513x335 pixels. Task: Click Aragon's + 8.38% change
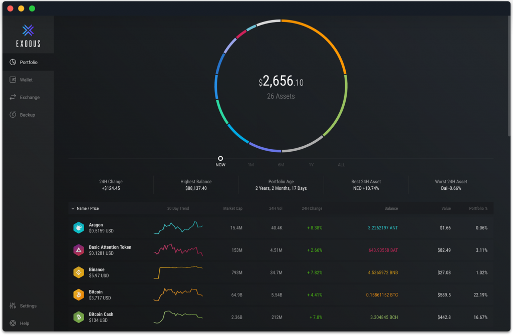(315, 228)
